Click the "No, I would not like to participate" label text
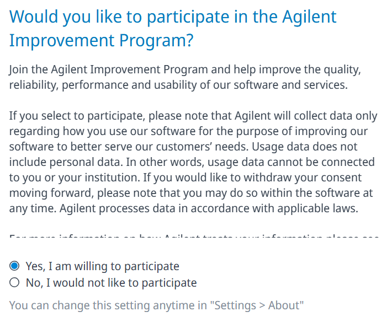 coord(111,283)
